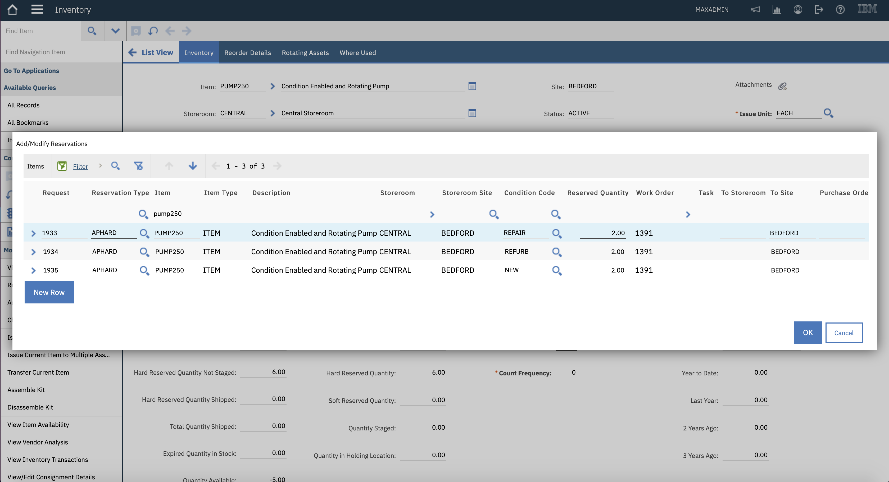The height and width of the screenshot is (482, 889).
Task: Switch to the Rotating Assets tab
Action: coord(305,53)
